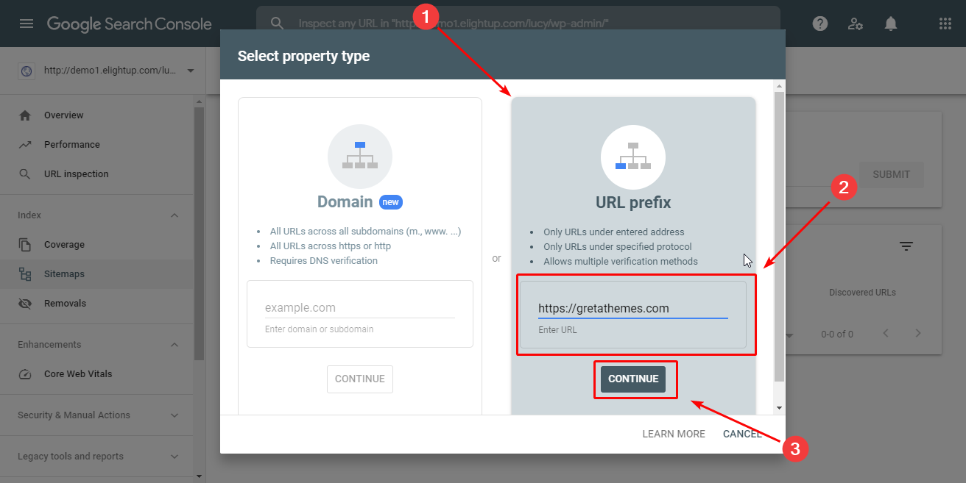Click the SUBMIT sitemap button
The width and height of the screenshot is (966, 483).
pos(892,174)
